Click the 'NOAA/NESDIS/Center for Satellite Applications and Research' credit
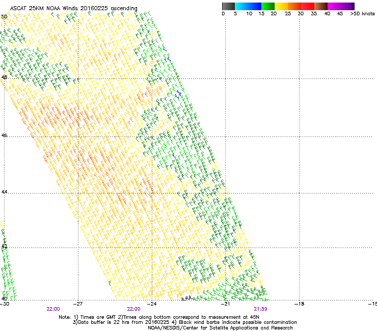The height and width of the screenshot is (331, 377). [220, 328]
